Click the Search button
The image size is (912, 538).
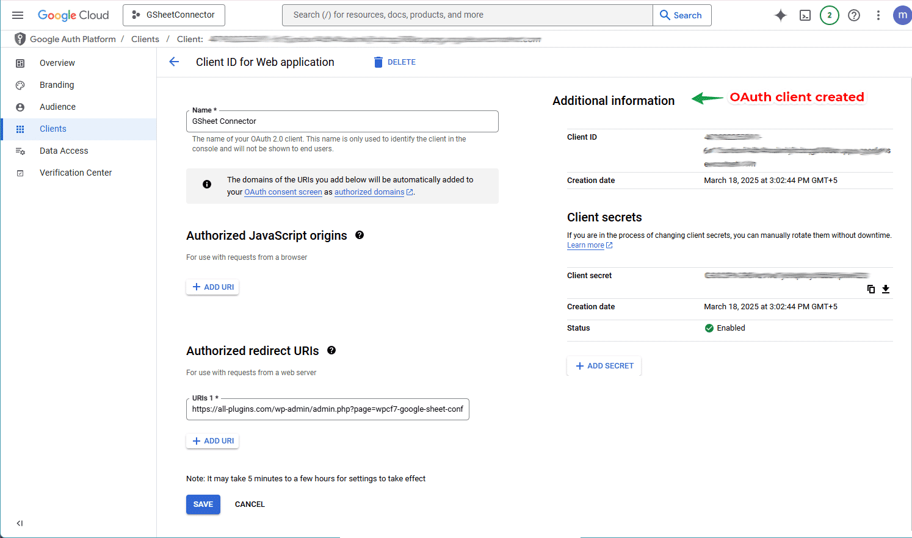(x=682, y=15)
